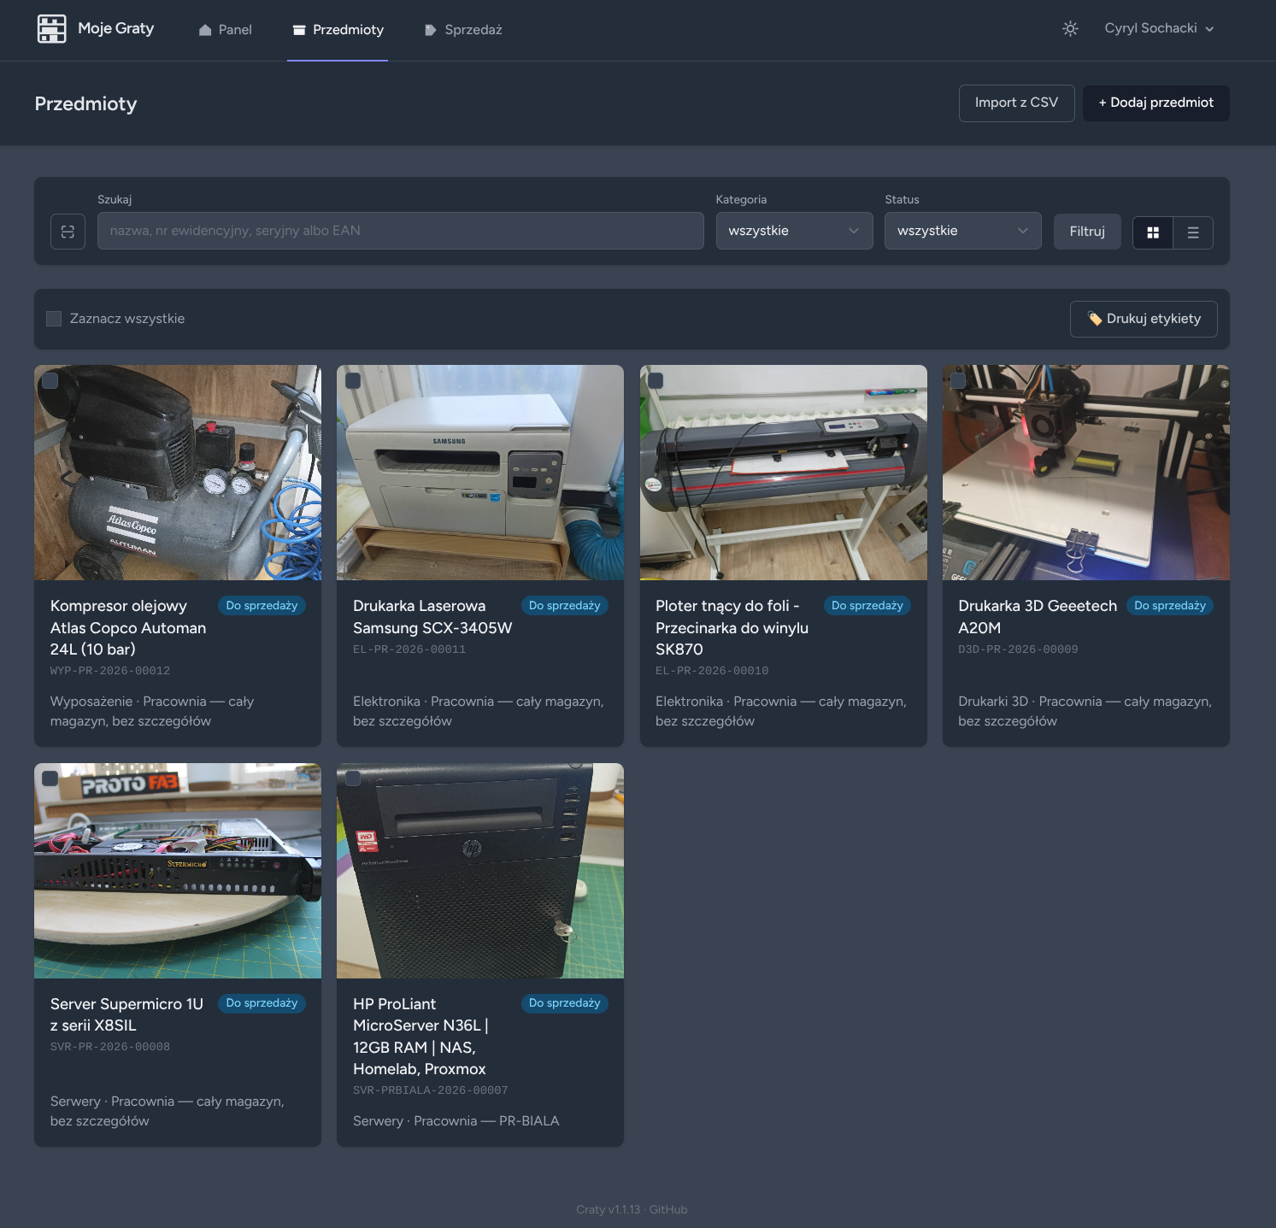Open the Kompresor olejowy Atlas Copco title
Image resolution: width=1276 pixels, height=1228 pixels.
(128, 627)
